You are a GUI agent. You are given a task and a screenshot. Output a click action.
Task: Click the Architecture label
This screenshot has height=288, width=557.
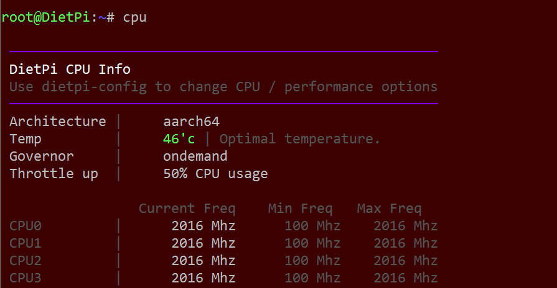(57, 122)
